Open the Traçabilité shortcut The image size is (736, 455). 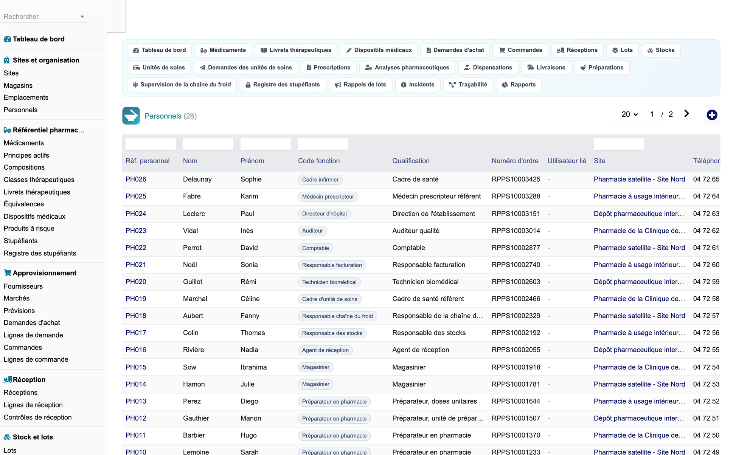click(468, 85)
